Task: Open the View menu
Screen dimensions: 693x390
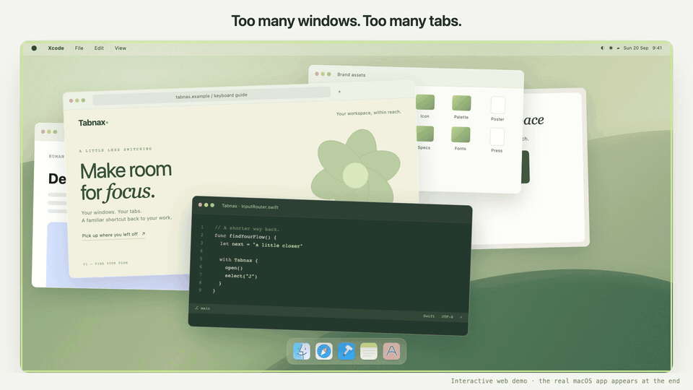Action: tap(121, 48)
